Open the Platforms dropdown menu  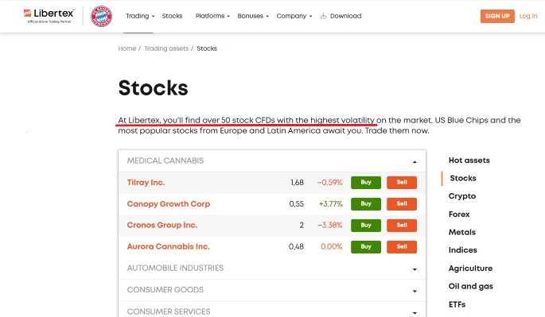click(212, 16)
